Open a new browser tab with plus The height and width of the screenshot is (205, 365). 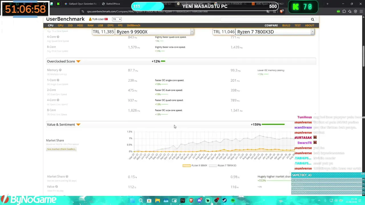pyautogui.click(x=327, y=4)
